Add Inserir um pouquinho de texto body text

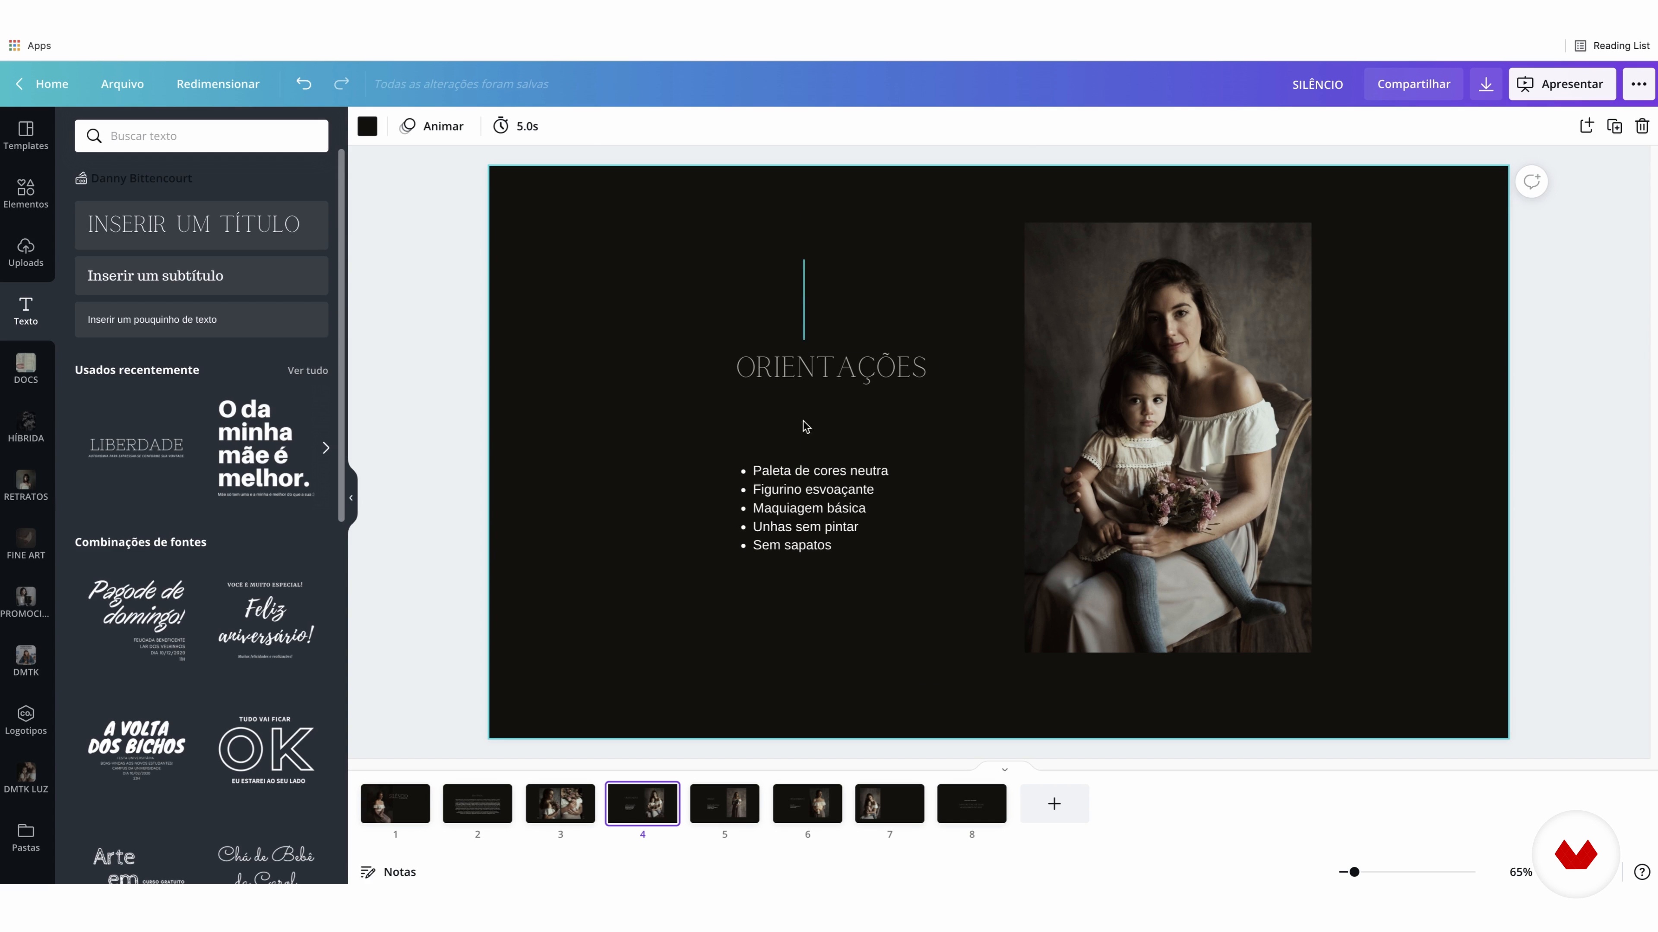202,319
